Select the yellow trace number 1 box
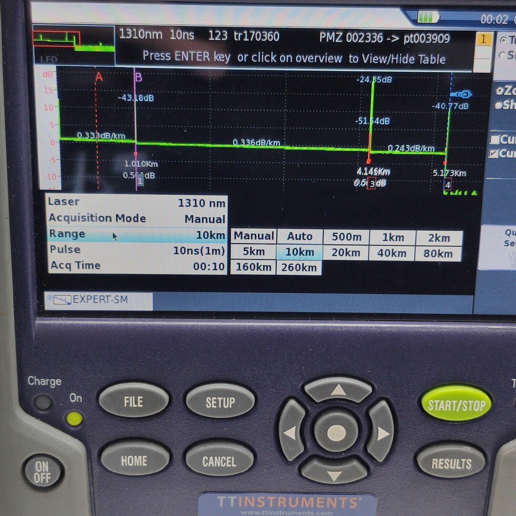The width and height of the screenshot is (516, 516). [483, 40]
